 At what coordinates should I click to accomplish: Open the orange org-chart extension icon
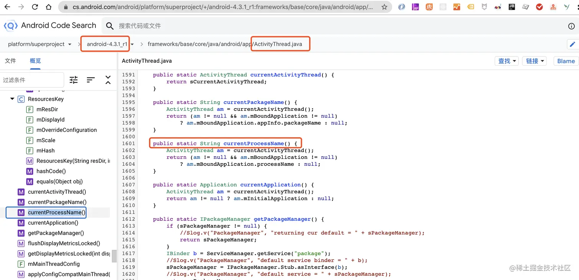[x=553, y=7]
